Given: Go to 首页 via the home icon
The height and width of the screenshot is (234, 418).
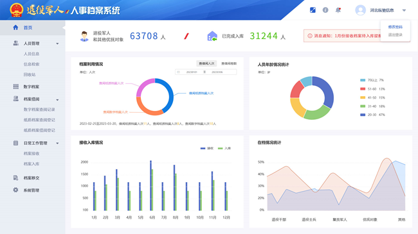Looking at the screenshot, I should pos(15,28).
